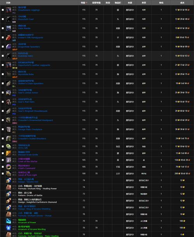Tick the checkbox for Moonglade Cowl
This screenshot has width=194, height=237.
3,19
